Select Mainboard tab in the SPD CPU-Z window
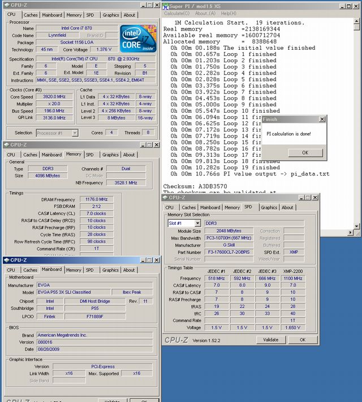This screenshot has width=362, height=402. [210, 208]
